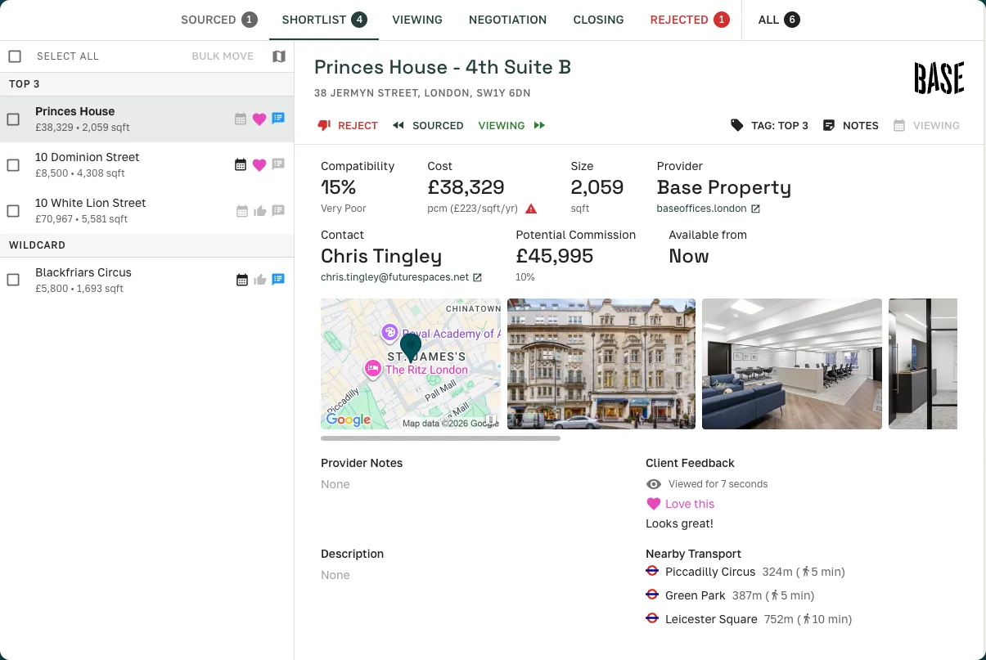
Task: Reject the Princes House listing
Action: 347,125
